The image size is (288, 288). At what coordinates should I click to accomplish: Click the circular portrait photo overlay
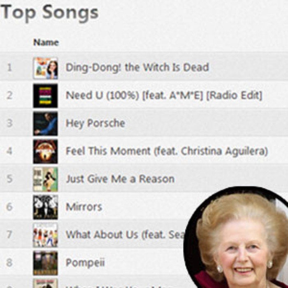click(x=237, y=237)
